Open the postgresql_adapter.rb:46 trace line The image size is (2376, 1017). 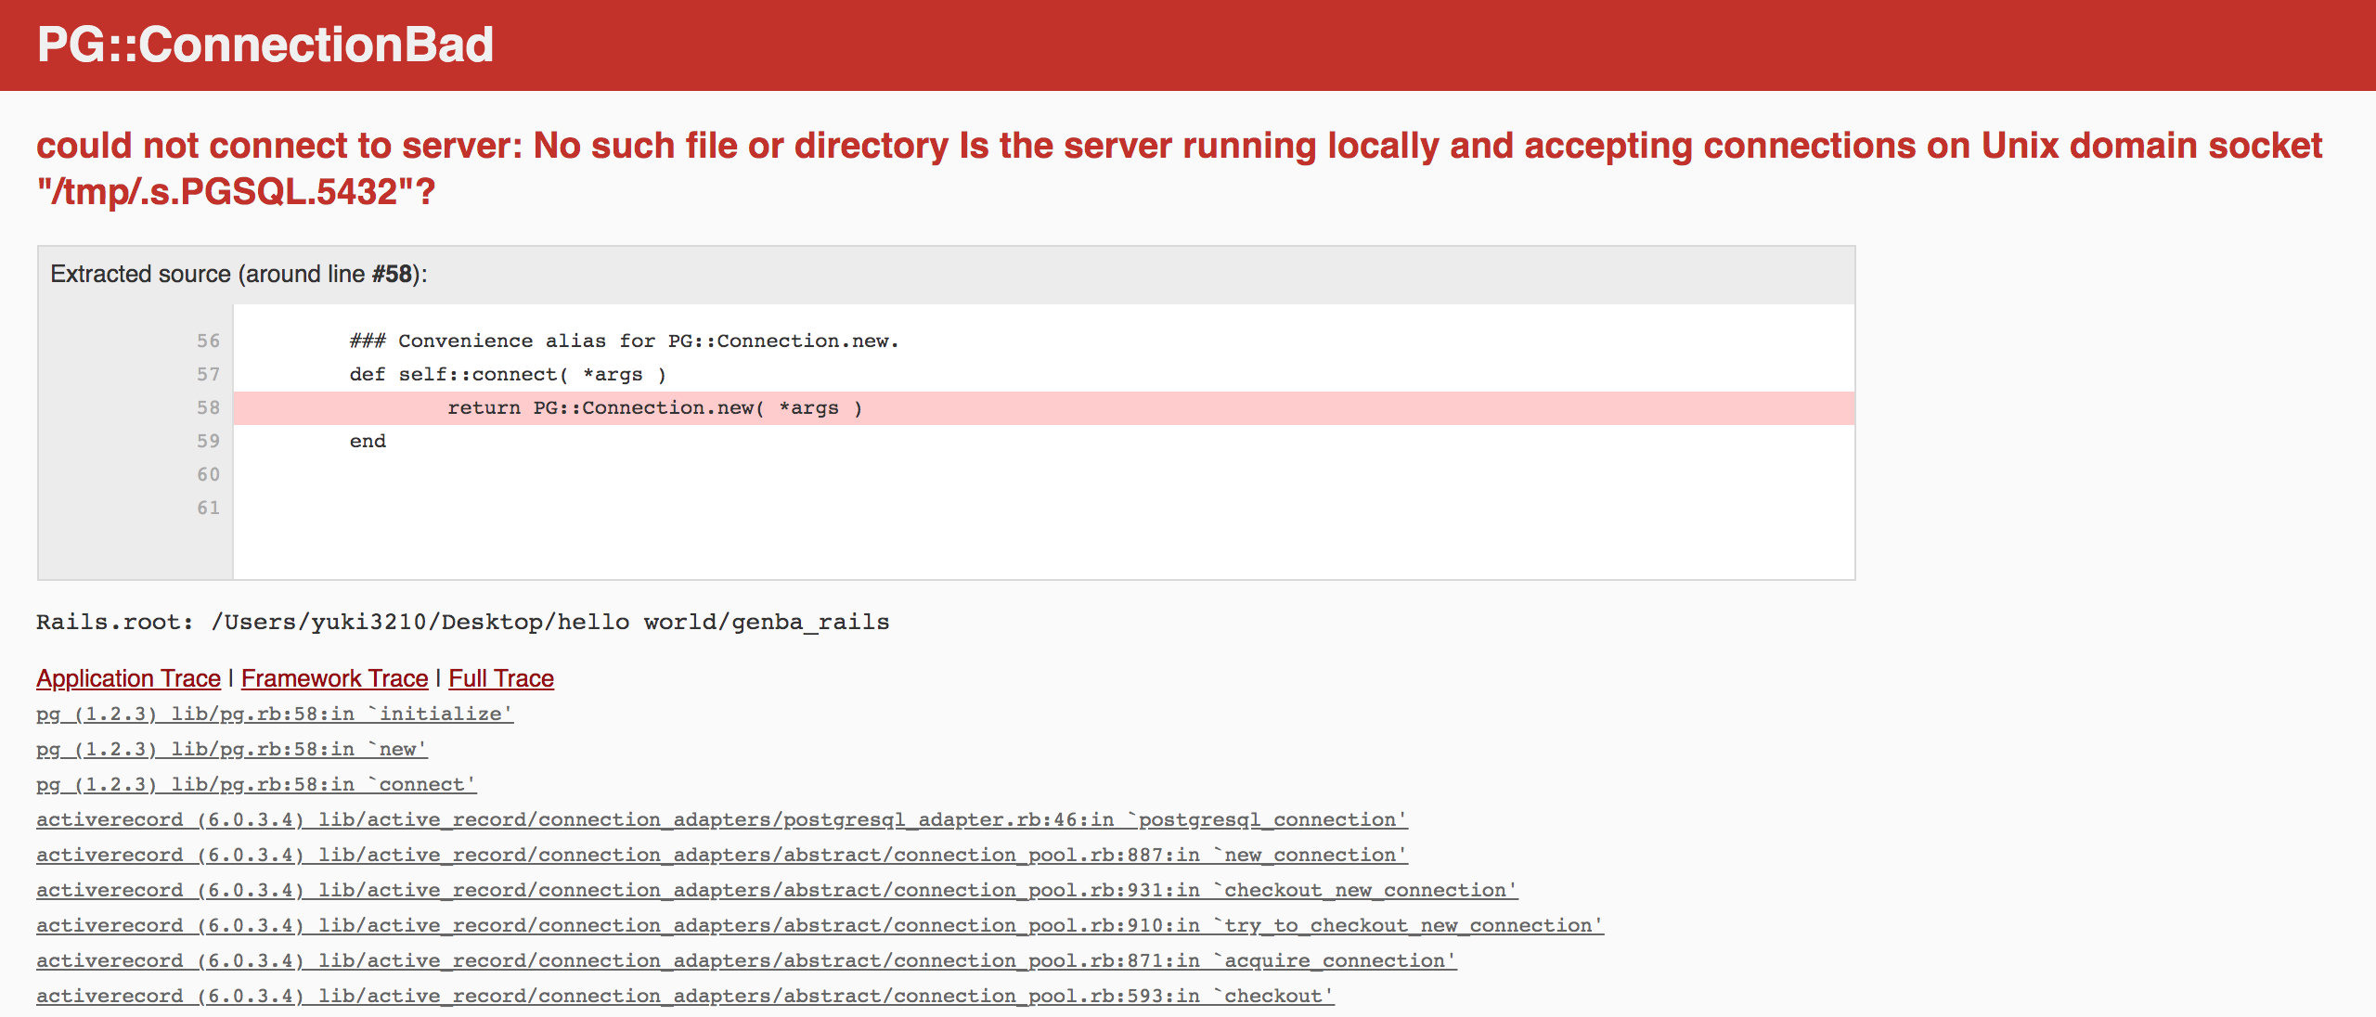coord(721,819)
